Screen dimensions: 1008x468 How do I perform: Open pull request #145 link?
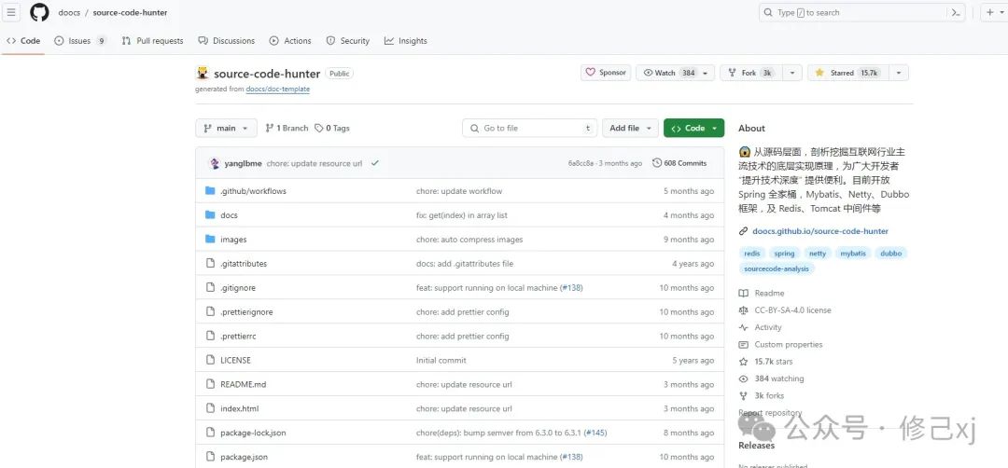click(595, 433)
